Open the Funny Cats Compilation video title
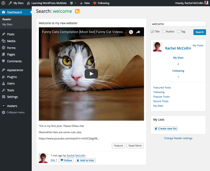This screenshot has width=210, height=171. coord(84,32)
